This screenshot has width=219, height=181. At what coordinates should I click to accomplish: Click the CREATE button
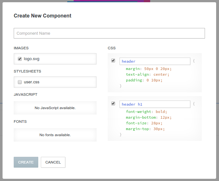pyautogui.click(x=26, y=162)
